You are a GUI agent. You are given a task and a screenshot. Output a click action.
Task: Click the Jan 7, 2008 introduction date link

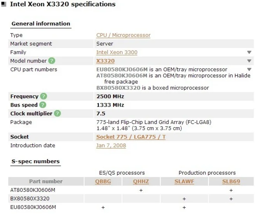(111, 146)
